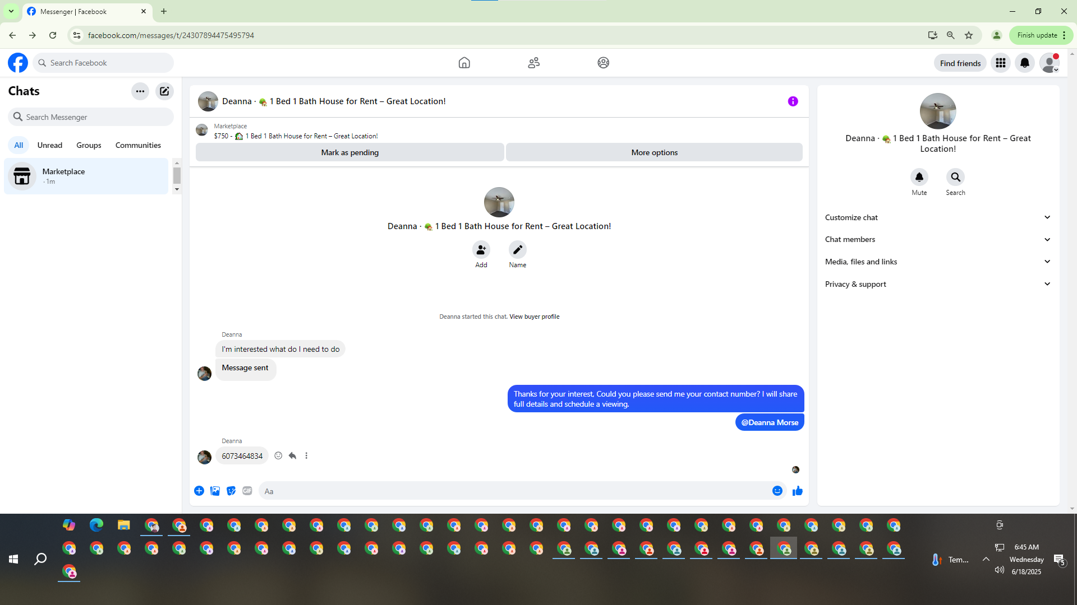Open the Windows notification center
1077x605 pixels.
coord(1060,559)
